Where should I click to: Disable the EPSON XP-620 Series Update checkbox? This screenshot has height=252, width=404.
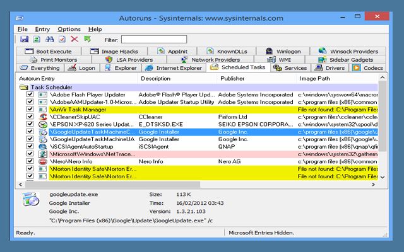tap(30, 124)
